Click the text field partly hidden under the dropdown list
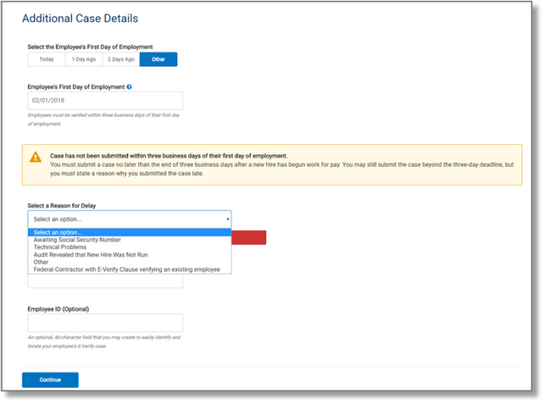544x403 pixels. [x=105, y=281]
